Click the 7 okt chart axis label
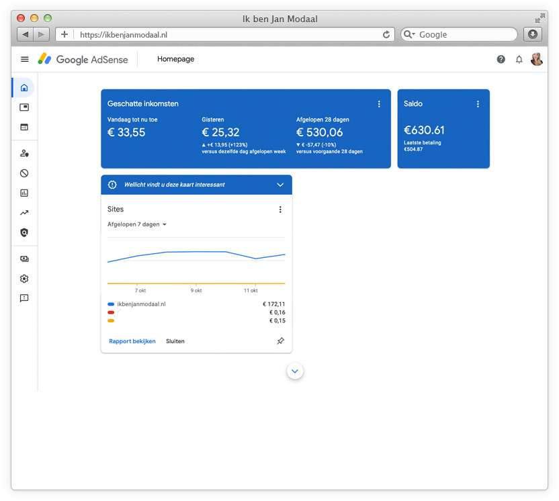This screenshot has width=559, height=501. point(140,290)
